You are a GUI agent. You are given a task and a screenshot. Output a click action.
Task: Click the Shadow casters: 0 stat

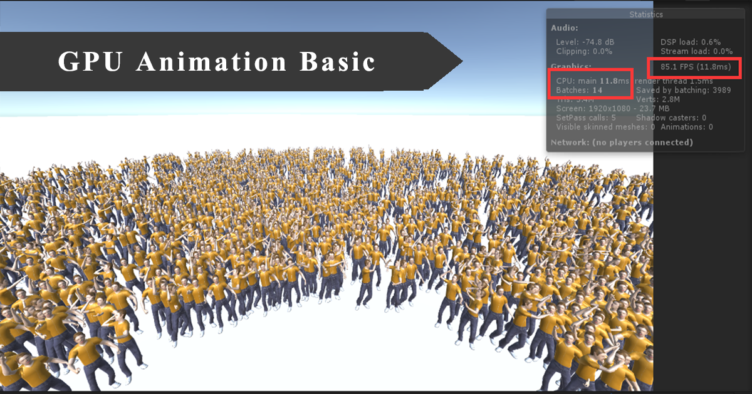pyautogui.click(x=671, y=118)
